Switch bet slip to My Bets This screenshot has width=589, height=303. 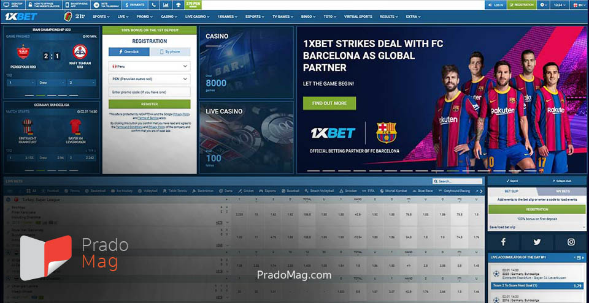(563, 192)
